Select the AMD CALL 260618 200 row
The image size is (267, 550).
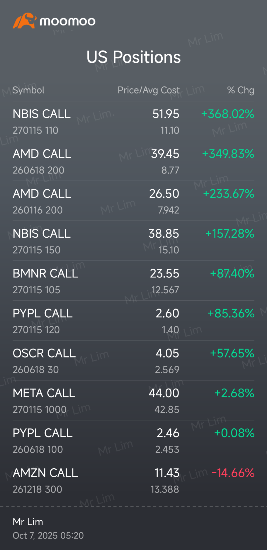pyautogui.click(x=42, y=161)
